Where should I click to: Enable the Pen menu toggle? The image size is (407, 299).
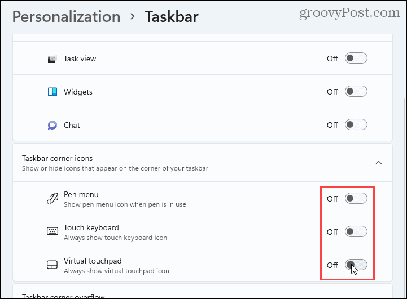pos(356,198)
